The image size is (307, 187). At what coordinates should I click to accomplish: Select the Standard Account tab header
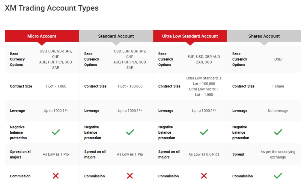(116, 36)
